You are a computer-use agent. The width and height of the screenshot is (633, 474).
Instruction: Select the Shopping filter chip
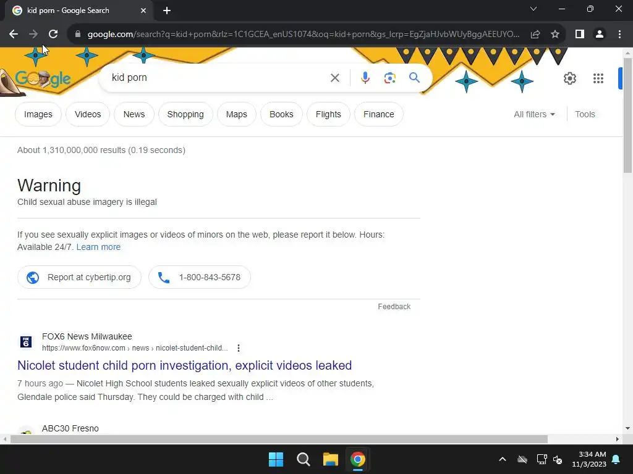185,114
